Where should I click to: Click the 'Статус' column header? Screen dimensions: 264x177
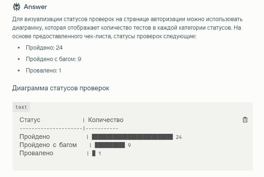coord(30,120)
